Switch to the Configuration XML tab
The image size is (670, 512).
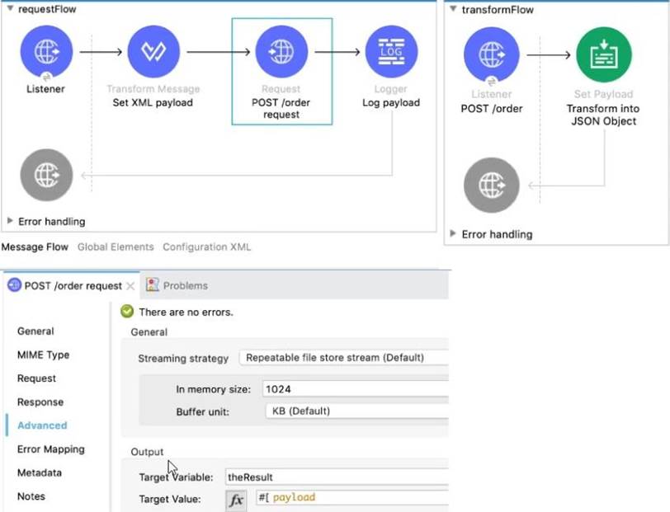click(x=206, y=247)
